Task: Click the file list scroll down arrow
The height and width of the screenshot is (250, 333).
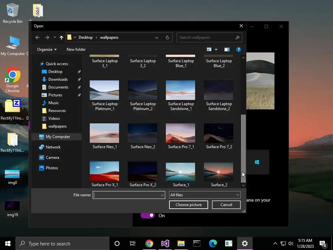Action: coord(243,185)
